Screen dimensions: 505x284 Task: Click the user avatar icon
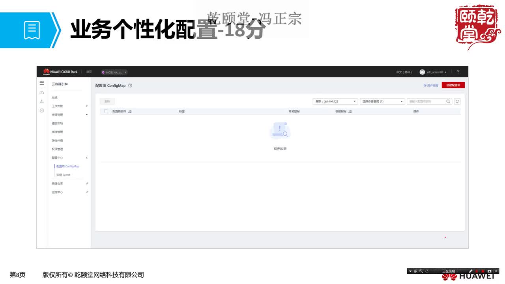click(422, 72)
